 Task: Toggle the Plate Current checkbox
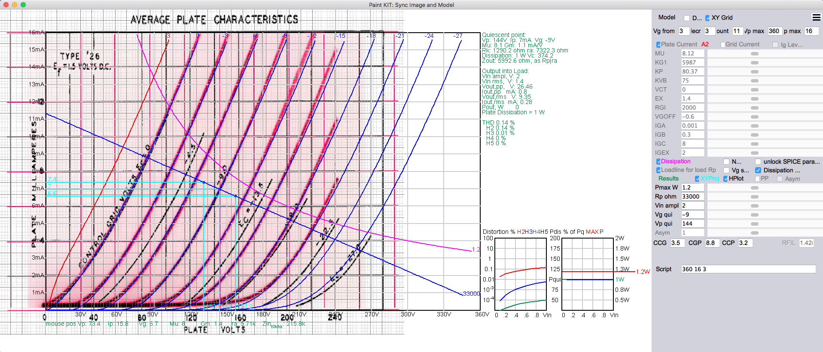click(658, 45)
